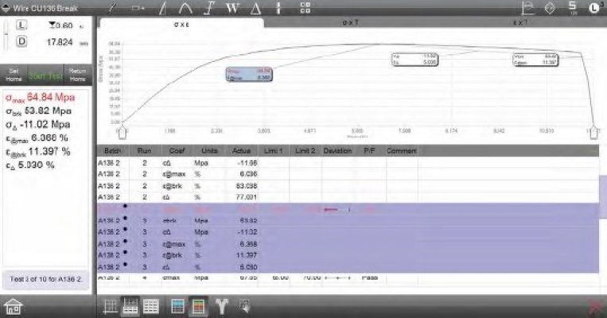Select the σmax 64.84 Mpa result
Viewport: 607px width, 318px height.
tap(40, 98)
